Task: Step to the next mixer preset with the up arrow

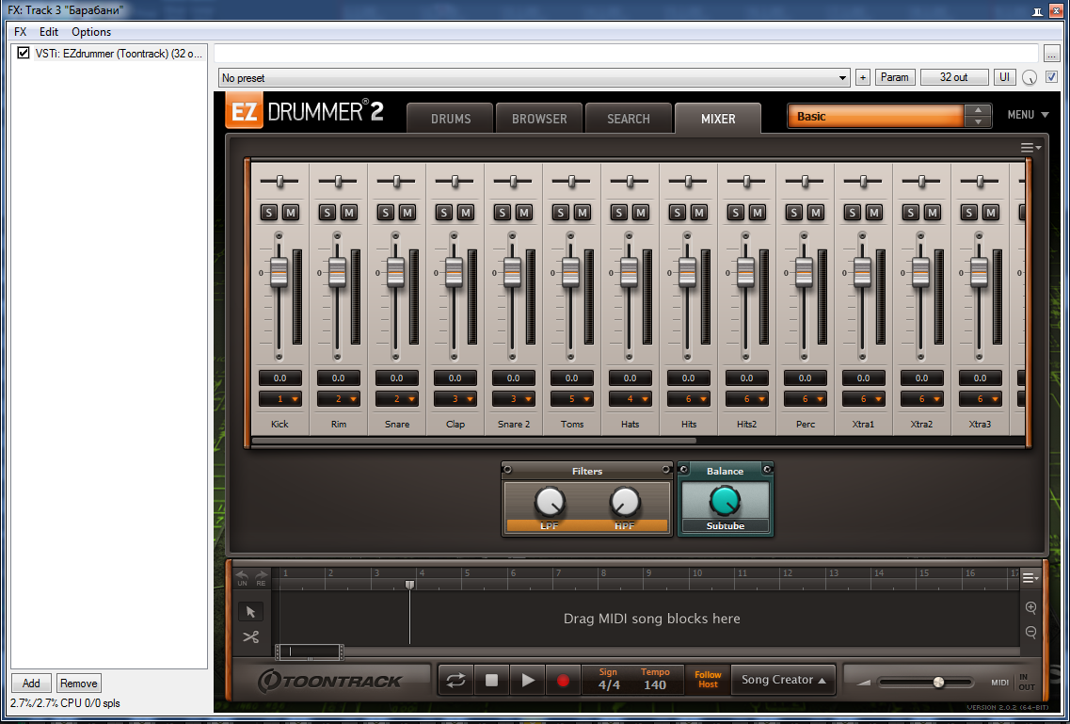Action: 979,110
